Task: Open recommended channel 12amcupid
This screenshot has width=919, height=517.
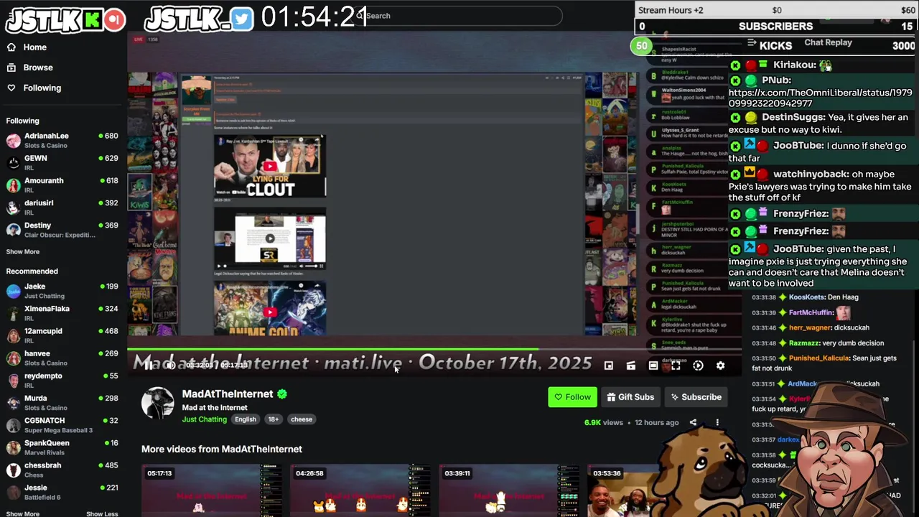Action: click(x=62, y=335)
